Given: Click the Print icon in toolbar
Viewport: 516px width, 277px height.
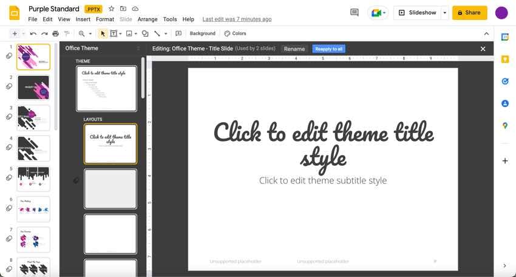Looking at the screenshot, I should 55,34.
